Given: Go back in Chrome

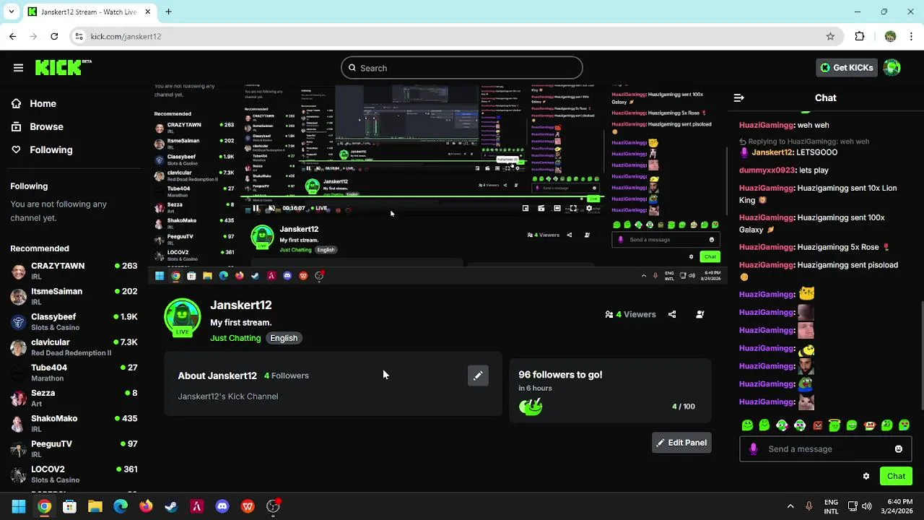Looking at the screenshot, I should [x=12, y=36].
